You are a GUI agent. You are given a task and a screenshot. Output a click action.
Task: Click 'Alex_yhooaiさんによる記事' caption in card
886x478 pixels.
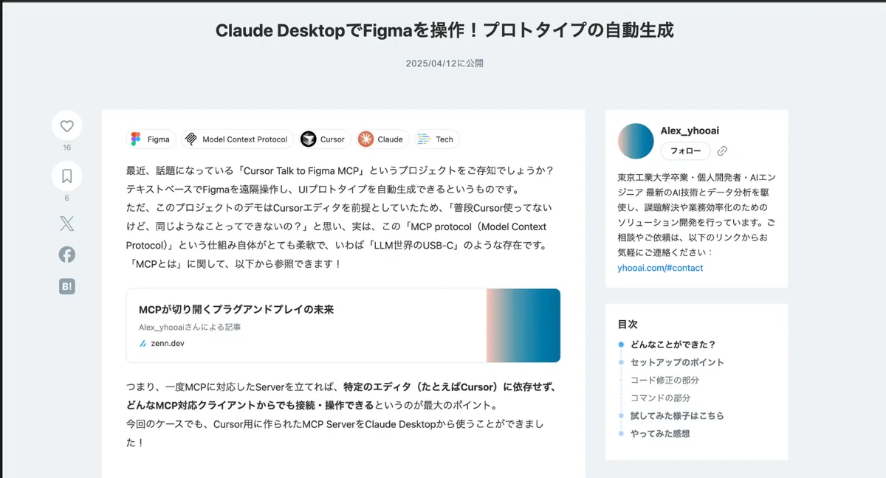[190, 327]
